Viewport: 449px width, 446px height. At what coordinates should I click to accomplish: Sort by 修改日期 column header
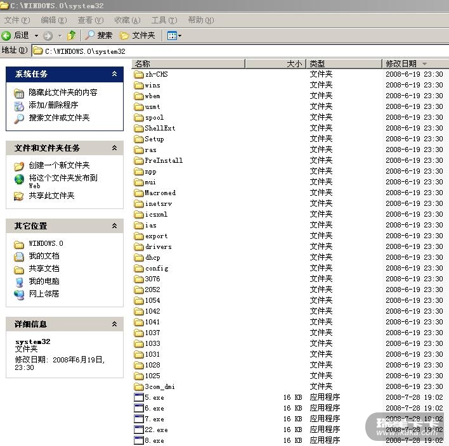tap(415, 63)
